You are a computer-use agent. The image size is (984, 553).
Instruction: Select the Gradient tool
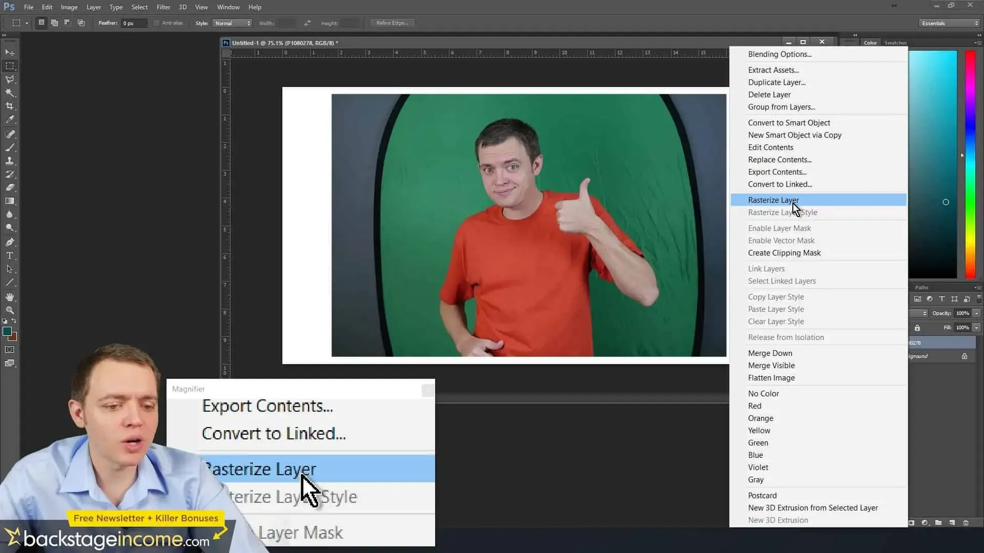click(10, 201)
